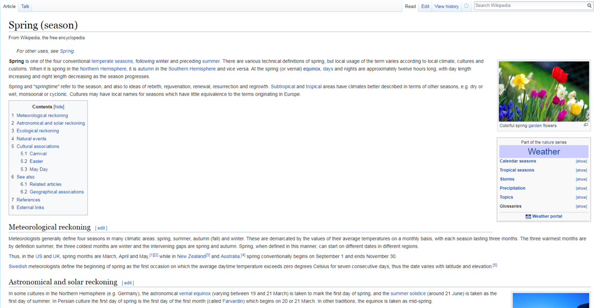The height and width of the screenshot is (308, 594).
Task: Click the watchlist star icon
Action: pos(466,6)
